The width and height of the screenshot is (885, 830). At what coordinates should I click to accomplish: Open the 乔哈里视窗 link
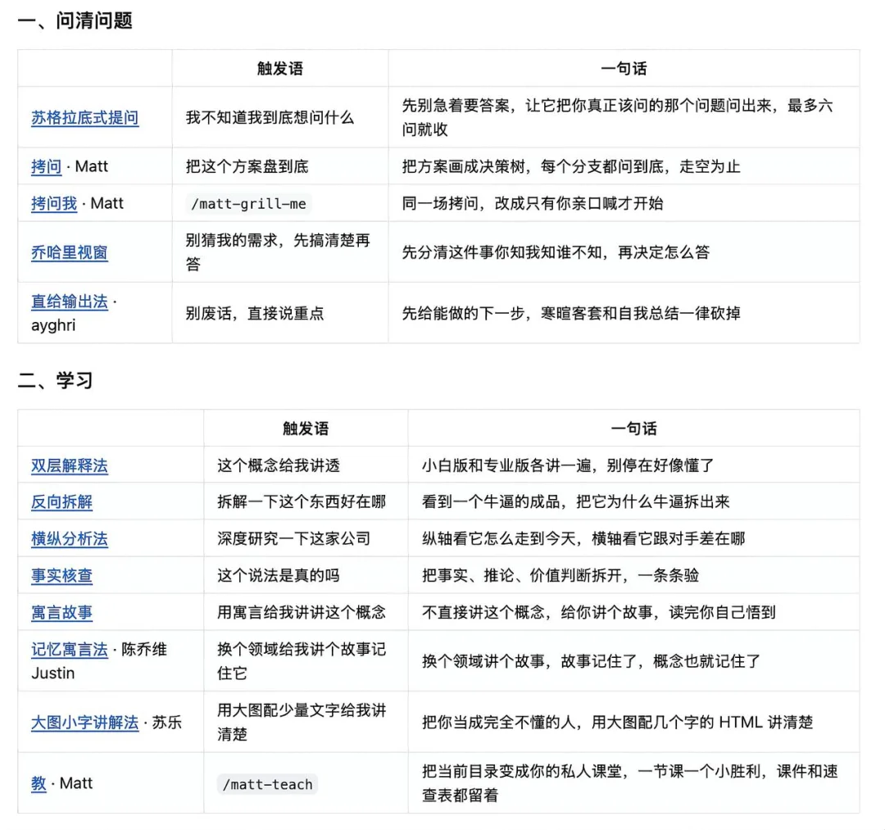tap(70, 252)
